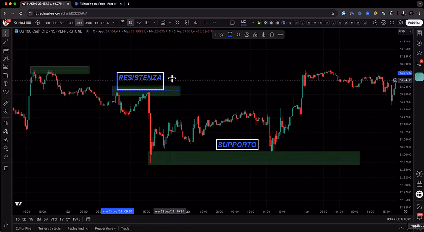This screenshot has width=424, height=232.
Task: Switch to Tester strategia tab
Action: point(49,228)
